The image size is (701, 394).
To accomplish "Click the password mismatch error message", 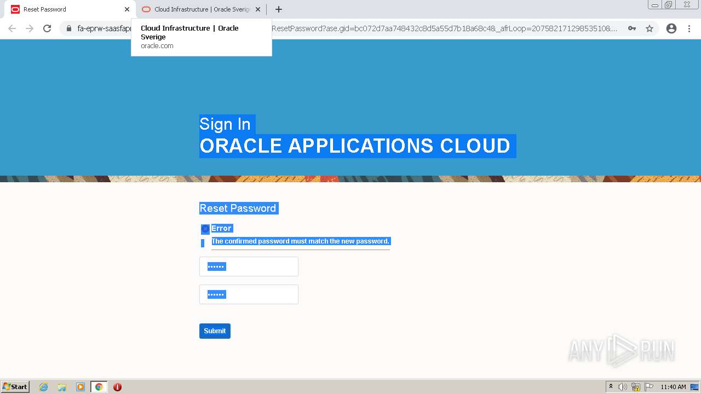I will pyautogui.click(x=301, y=241).
